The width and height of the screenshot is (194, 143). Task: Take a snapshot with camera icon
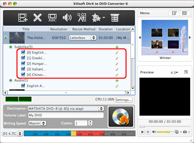click(185, 132)
